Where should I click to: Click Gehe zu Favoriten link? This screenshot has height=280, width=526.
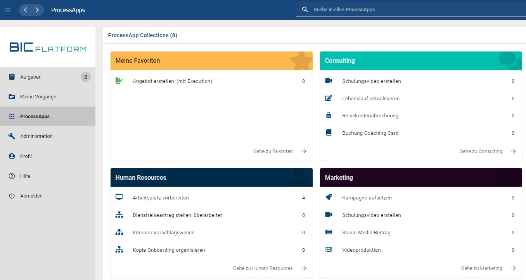tap(273, 151)
